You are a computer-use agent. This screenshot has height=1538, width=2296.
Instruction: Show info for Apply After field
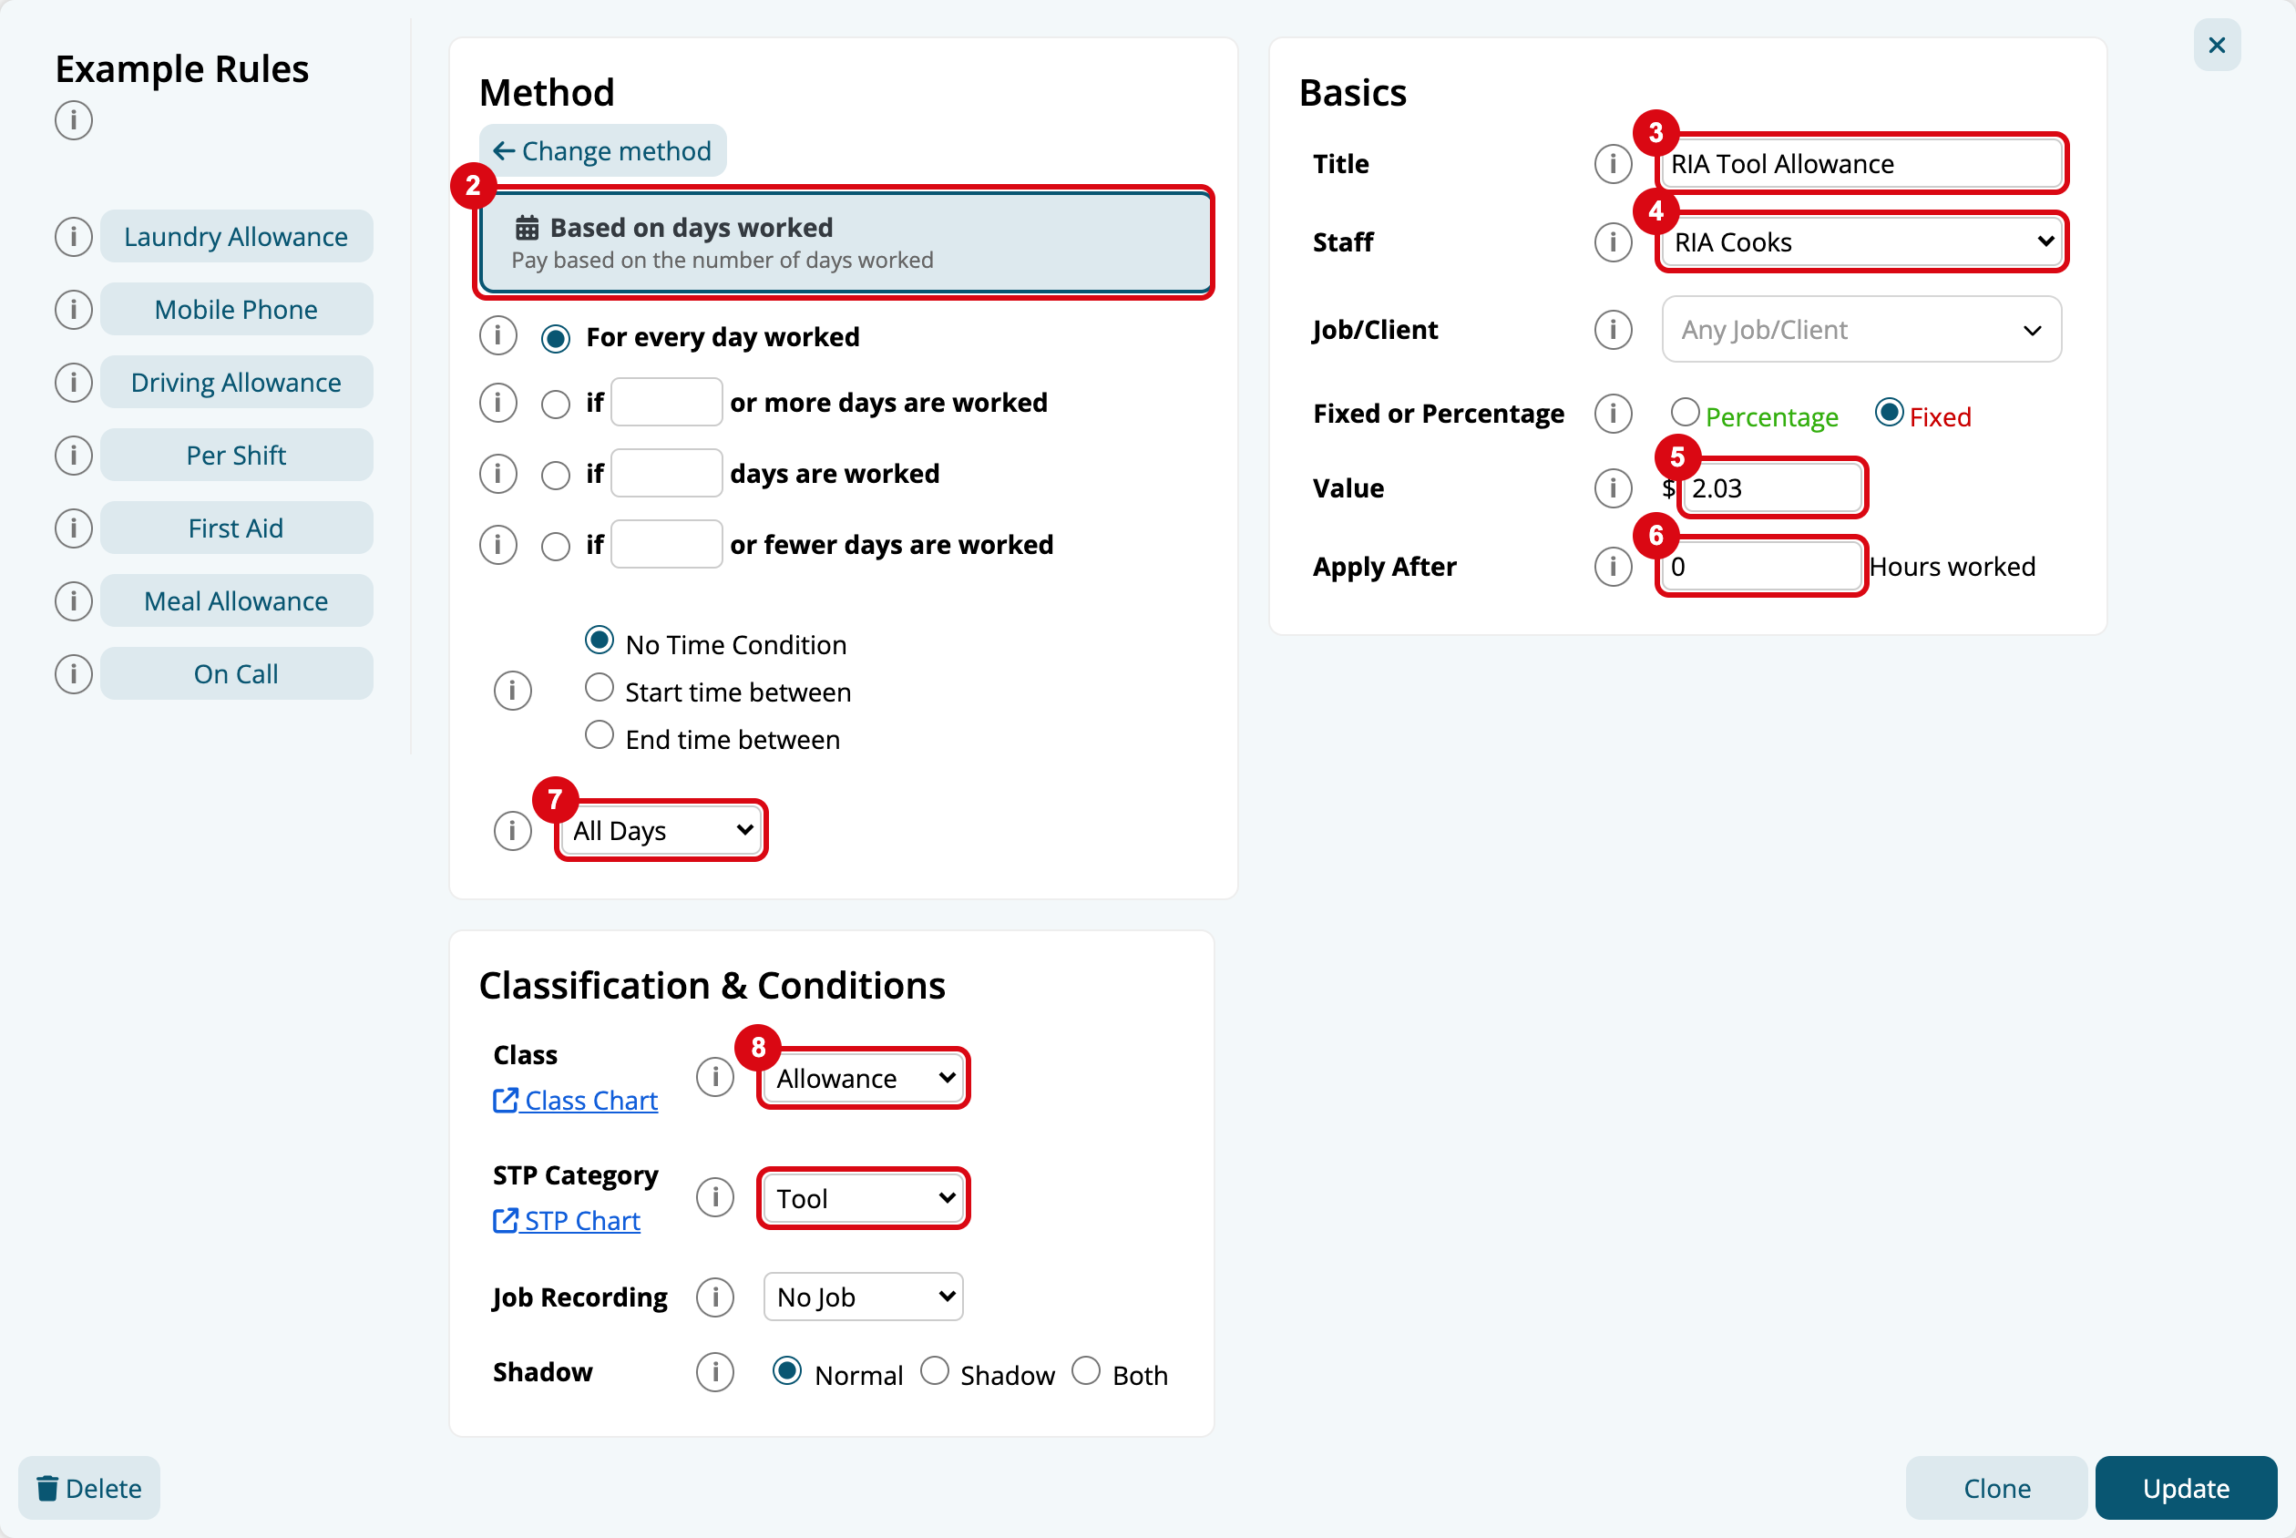(x=1613, y=566)
